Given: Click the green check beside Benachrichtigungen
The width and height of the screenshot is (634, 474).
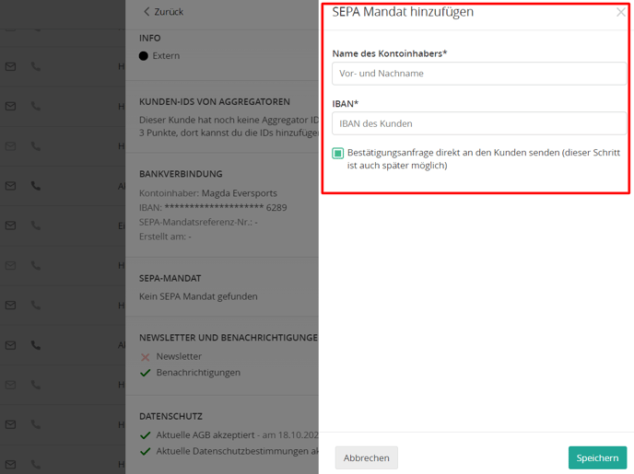Looking at the screenshot, I should (146, 373).
